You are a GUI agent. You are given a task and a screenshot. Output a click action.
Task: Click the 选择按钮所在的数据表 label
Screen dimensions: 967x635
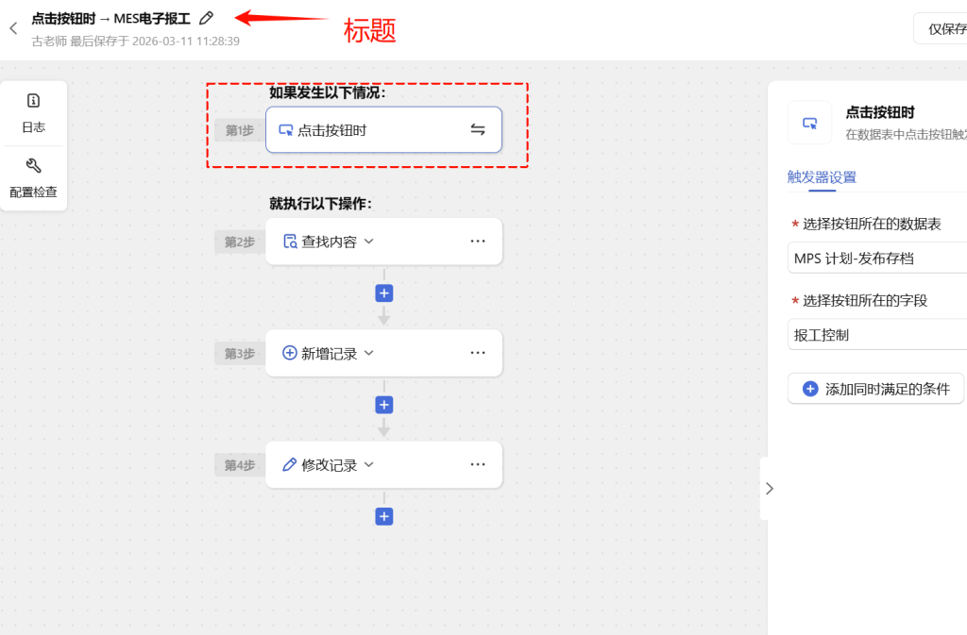click(872, 224)
